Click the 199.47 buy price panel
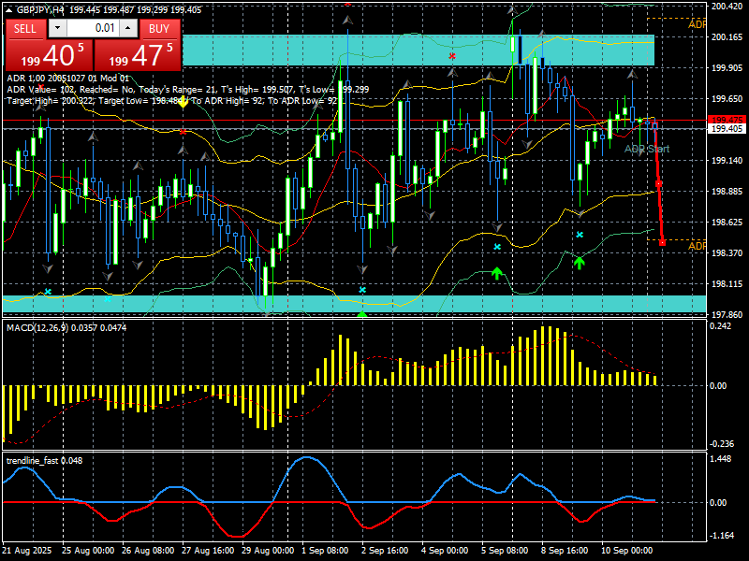This screenshot has height=561, width=749. click(x=138, y=55)
